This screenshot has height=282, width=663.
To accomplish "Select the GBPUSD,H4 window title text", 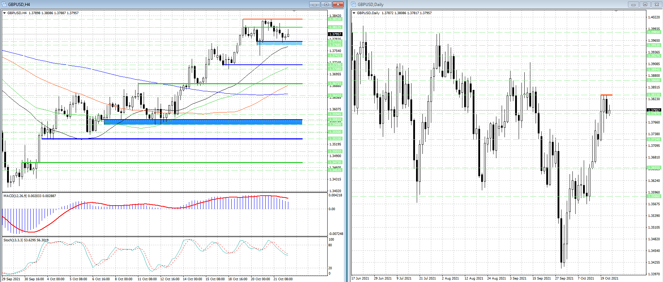I will pyautogui.click(x=19, y=5).
